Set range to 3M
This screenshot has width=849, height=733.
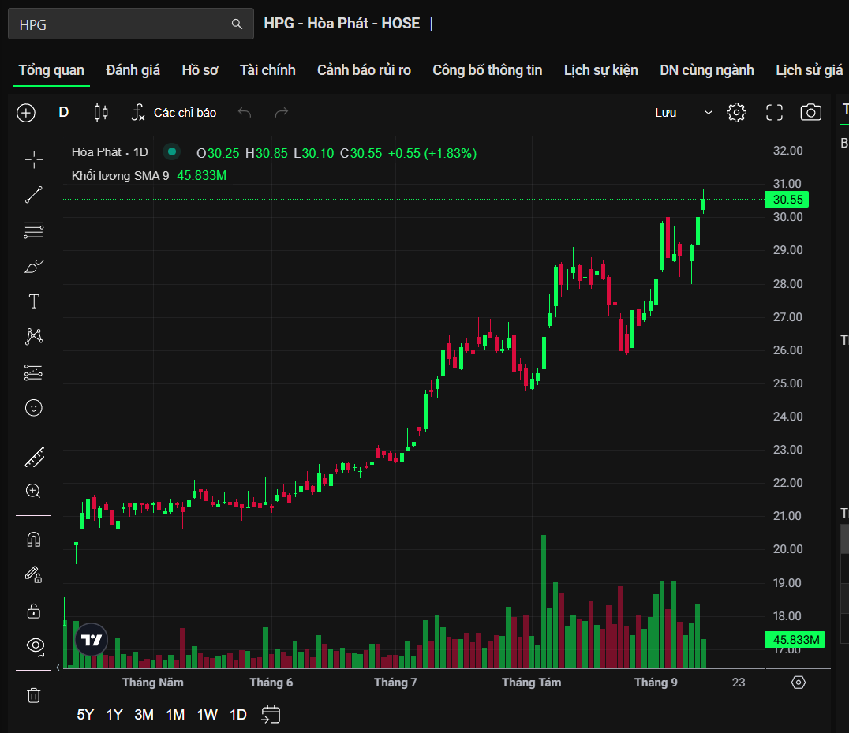[x=144, y=715]
